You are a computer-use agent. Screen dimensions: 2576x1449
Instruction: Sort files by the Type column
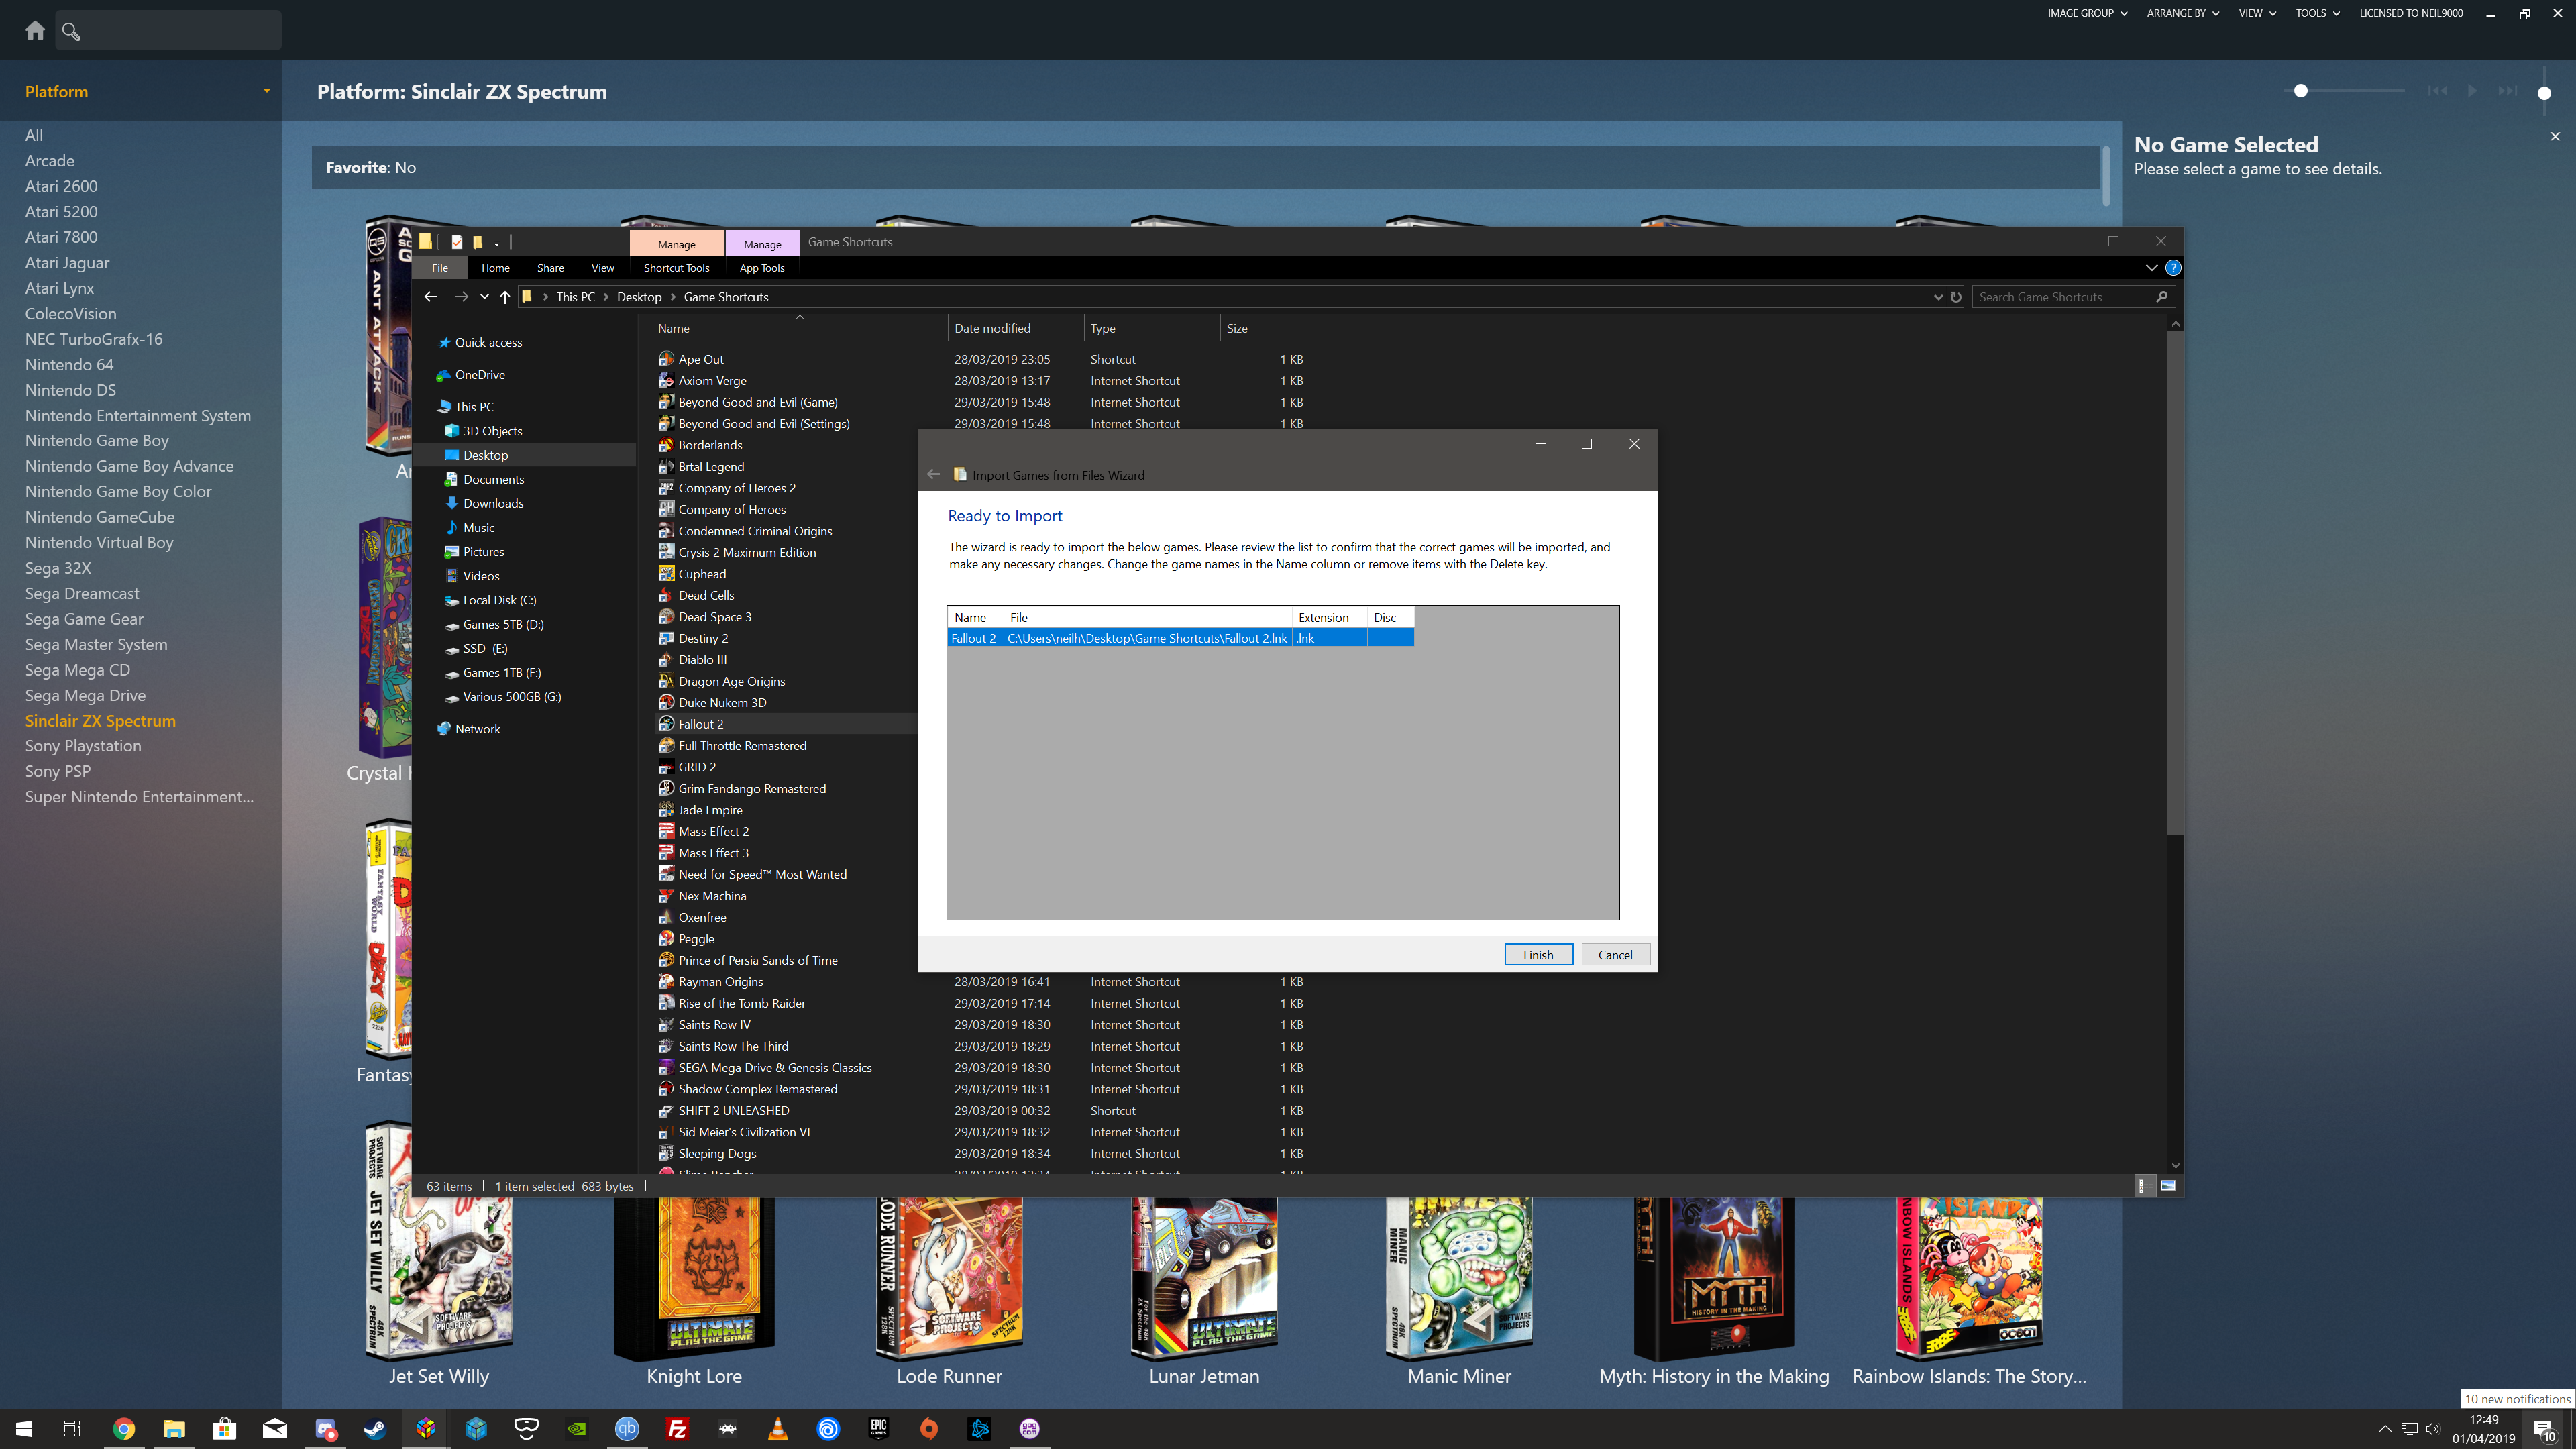click(1151, 329)
